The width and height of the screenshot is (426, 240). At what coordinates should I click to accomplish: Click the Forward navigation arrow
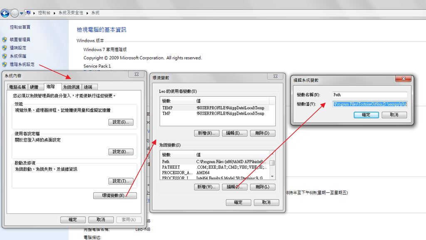15,13
